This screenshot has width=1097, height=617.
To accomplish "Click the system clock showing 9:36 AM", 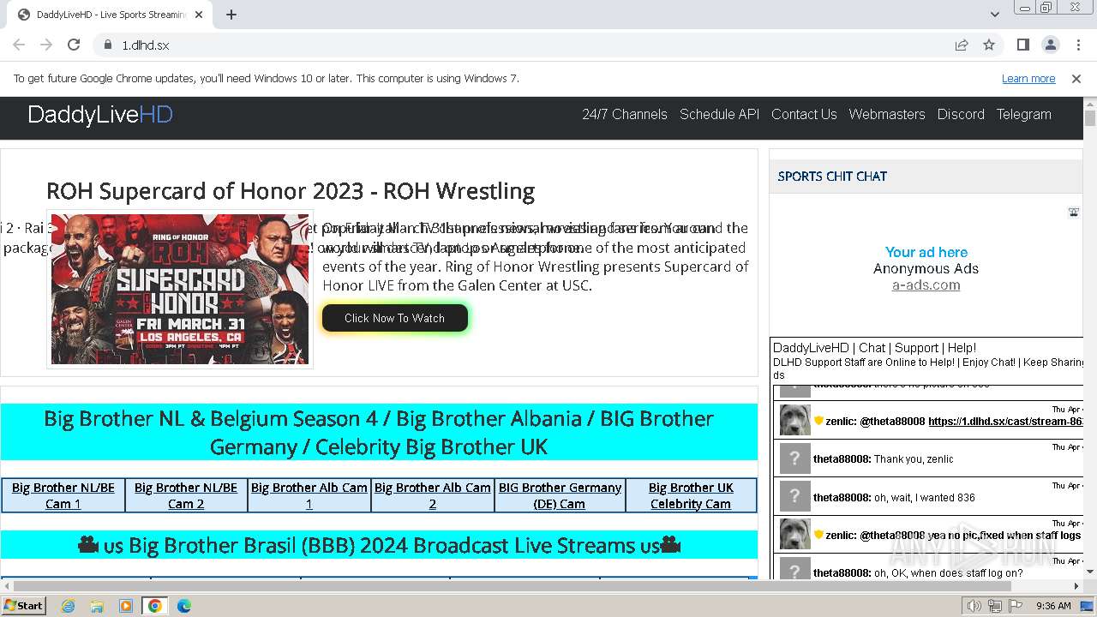I will (1053, 606).
